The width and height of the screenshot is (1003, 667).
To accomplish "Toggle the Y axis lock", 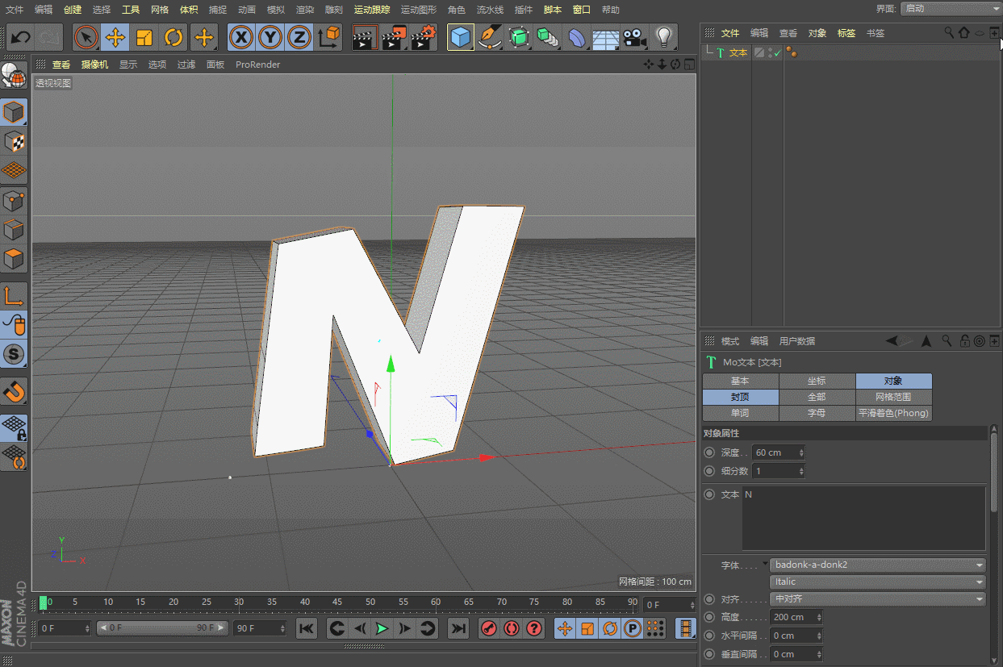I will click(x=270, y=37).
